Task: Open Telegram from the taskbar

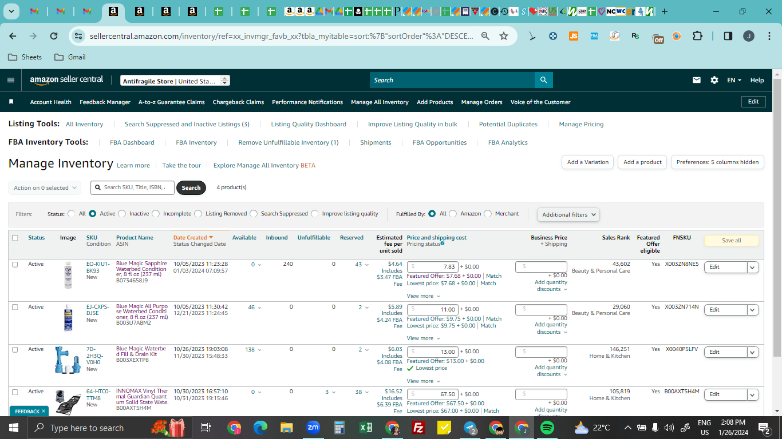Action: tap(471, 428)
